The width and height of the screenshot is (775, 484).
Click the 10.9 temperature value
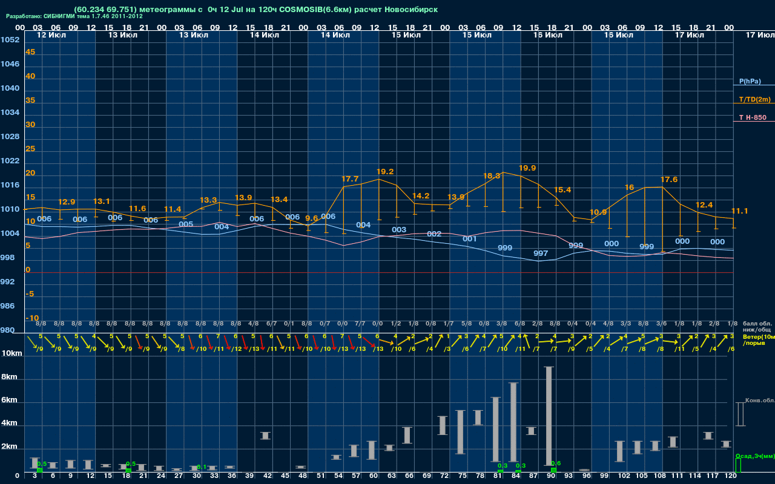tap(598, 212)
